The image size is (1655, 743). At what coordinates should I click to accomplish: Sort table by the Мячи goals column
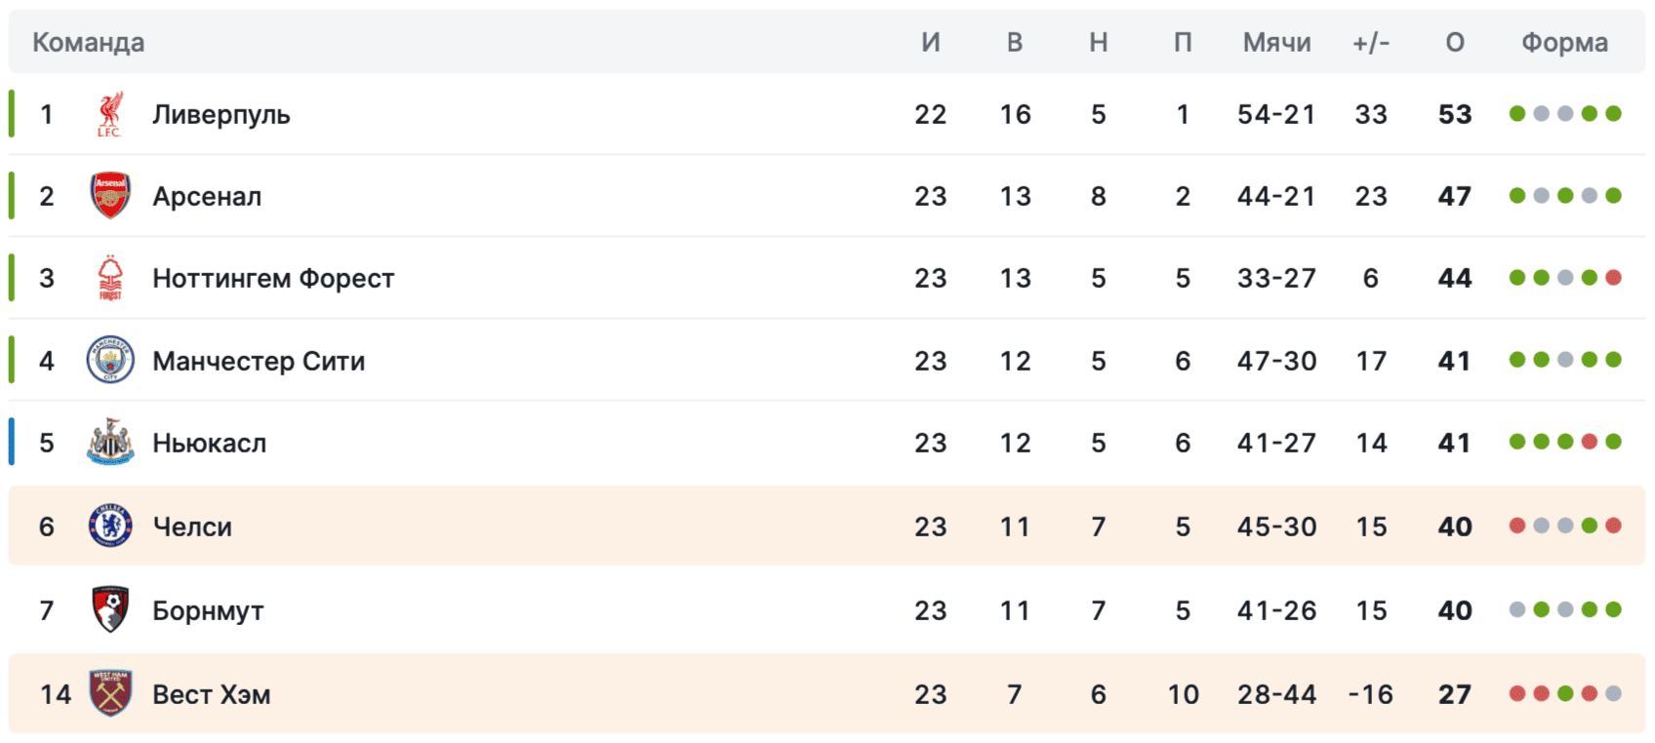(1276, 43)
